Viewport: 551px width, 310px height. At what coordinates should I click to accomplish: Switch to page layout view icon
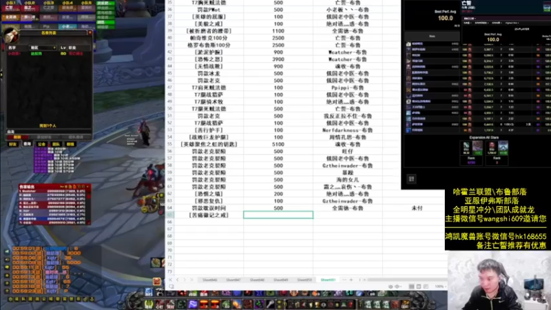point(419,287)
